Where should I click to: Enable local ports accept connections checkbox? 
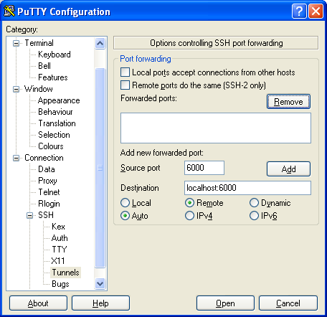(x=125, y=72)
